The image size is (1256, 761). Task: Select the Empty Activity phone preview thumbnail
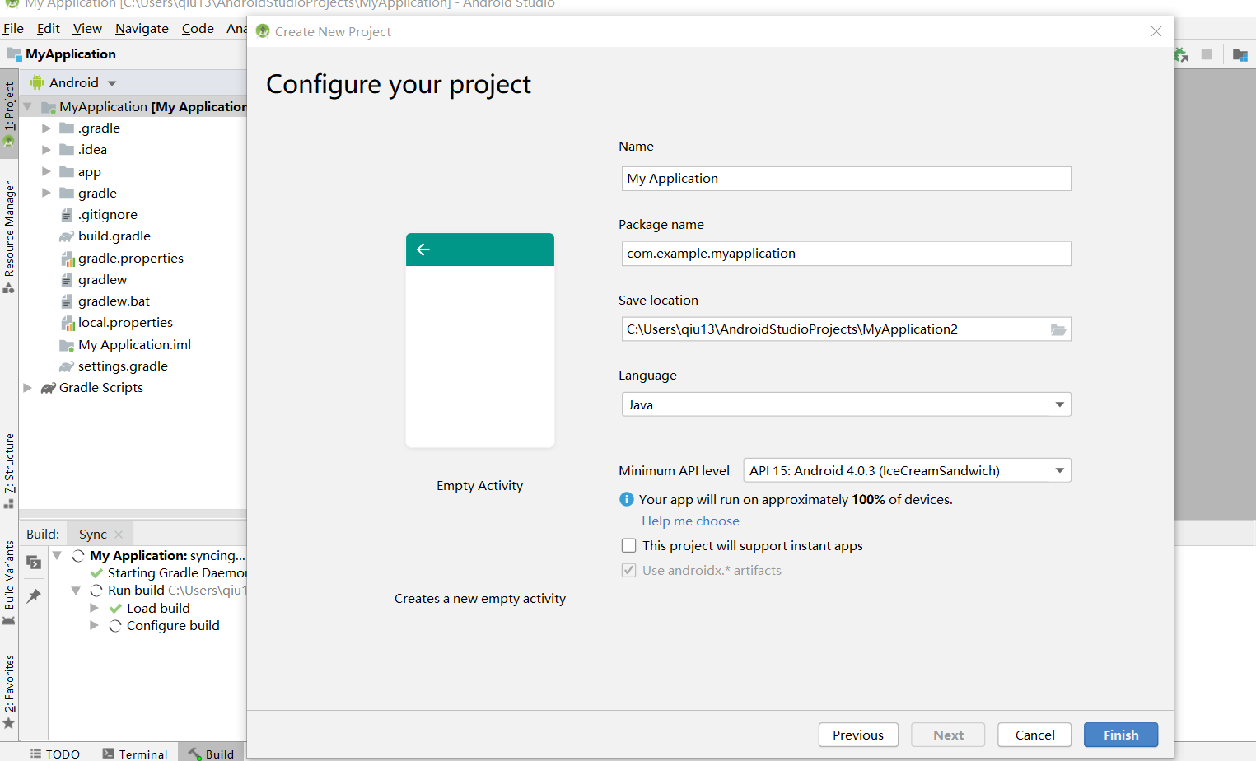click(480, 340)
